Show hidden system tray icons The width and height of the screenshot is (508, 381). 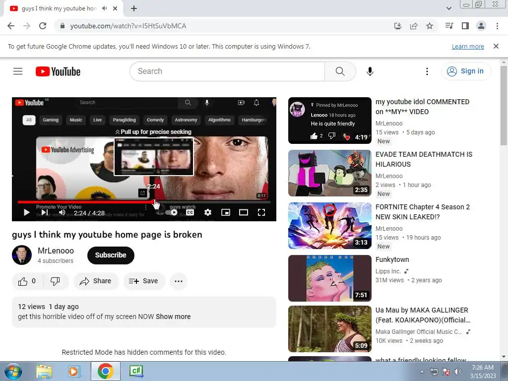coord(422,372)
